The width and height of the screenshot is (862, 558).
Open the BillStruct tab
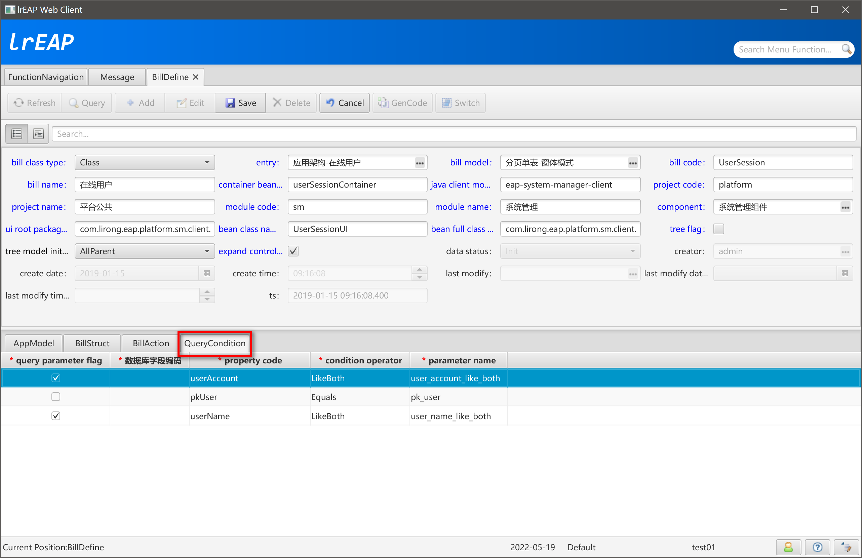(x=92, y=343)
